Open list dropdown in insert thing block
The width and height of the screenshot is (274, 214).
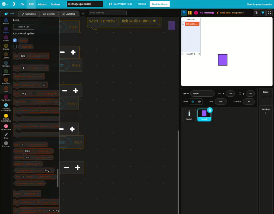[x=49, y=94]
